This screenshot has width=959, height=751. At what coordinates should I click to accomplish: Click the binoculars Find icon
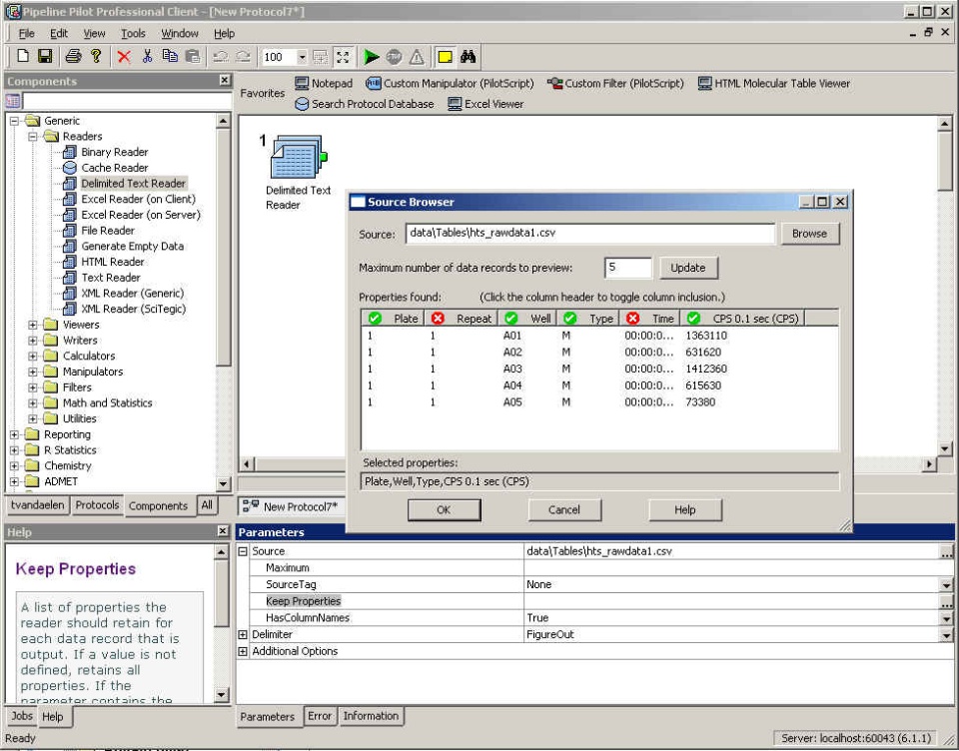[468, 57]
